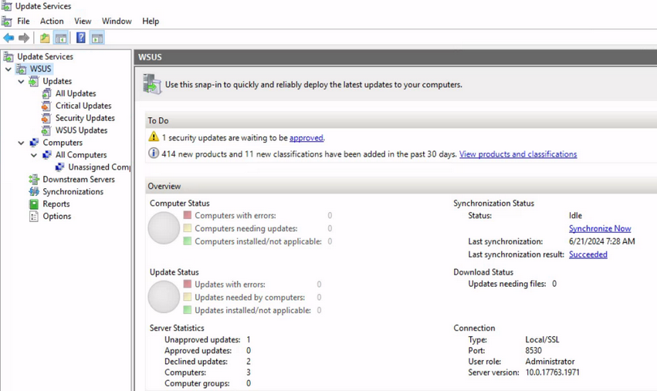Click the Up one level folder icon
657x391 pixels.
45,38
